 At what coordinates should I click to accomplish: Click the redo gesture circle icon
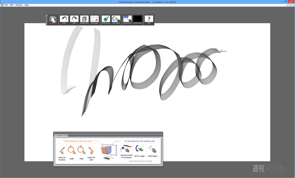pyautogui.click(x=81, y=150)
